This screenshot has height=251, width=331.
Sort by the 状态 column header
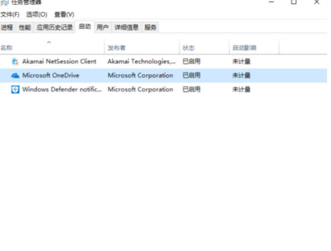tap(188, 48)
